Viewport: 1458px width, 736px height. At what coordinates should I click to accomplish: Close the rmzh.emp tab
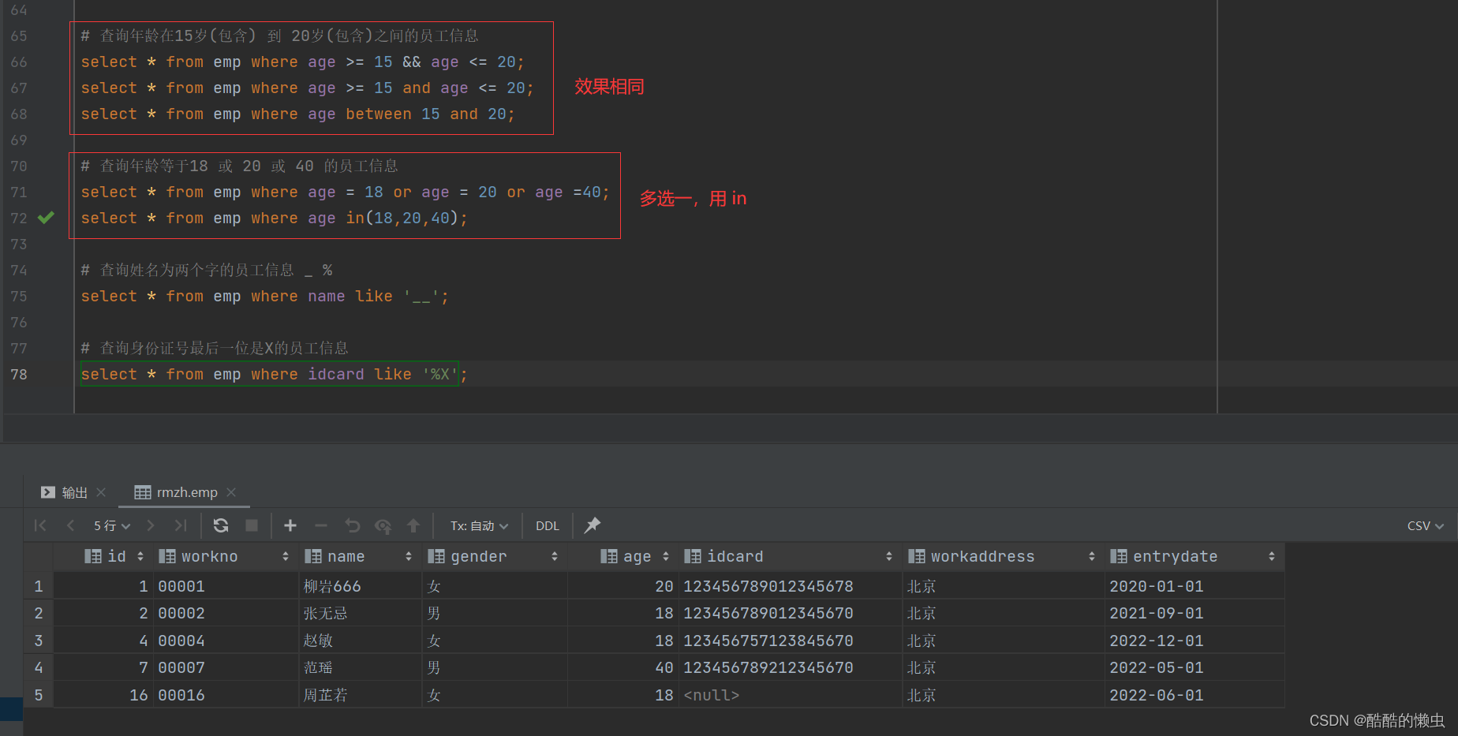click(231, 492)
